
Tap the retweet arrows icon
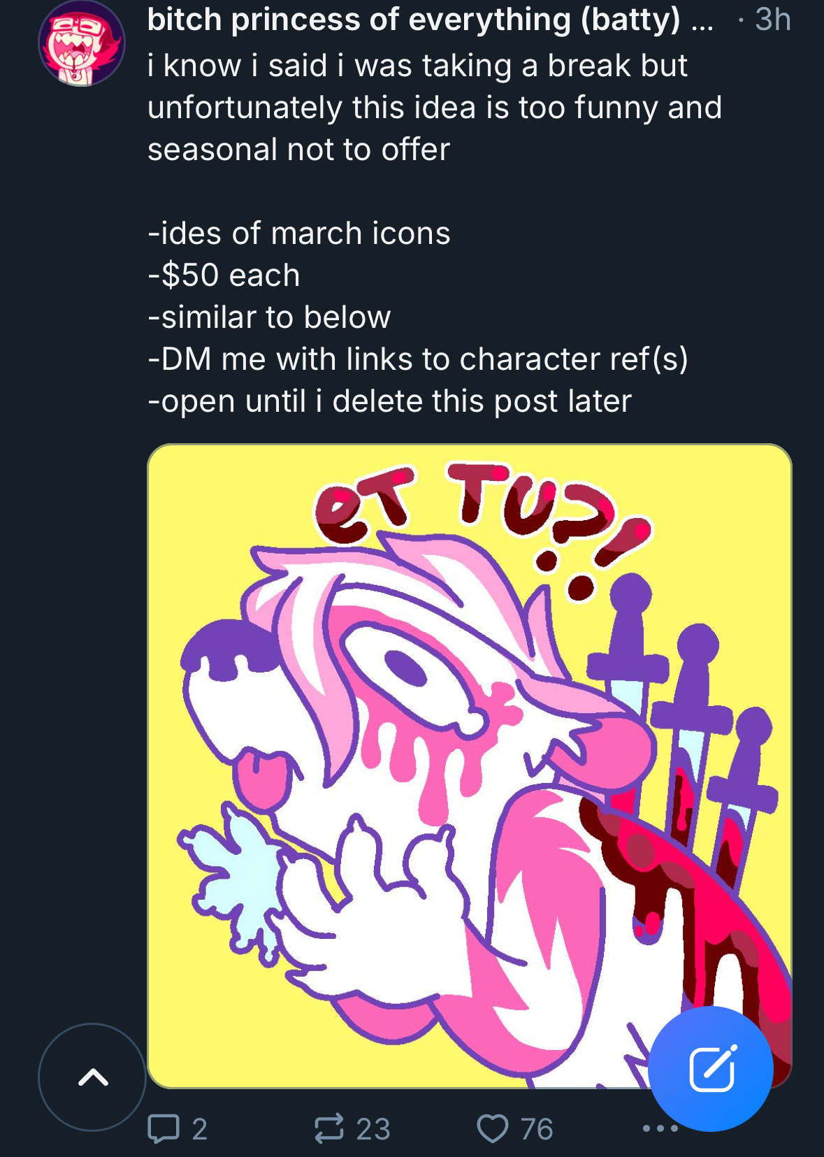(329, 1128)
